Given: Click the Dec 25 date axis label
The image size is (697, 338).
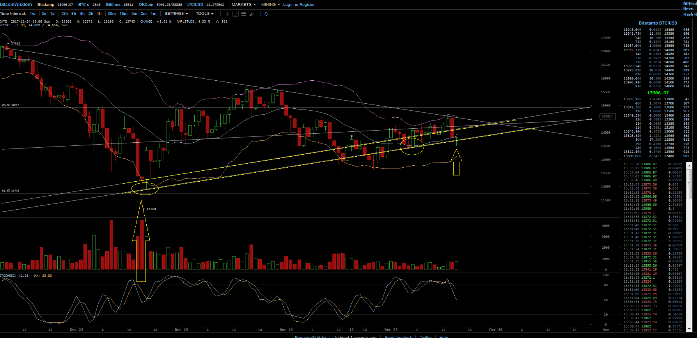Looking at the screenshot, I should point(391,330).
